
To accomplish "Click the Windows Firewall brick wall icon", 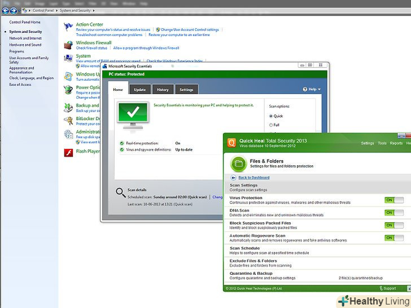I will pos(68,45).
